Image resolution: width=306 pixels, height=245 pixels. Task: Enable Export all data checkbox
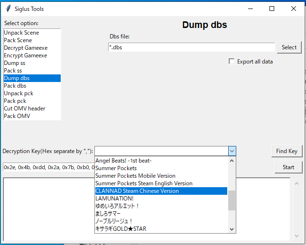click(x=232, y=62)
